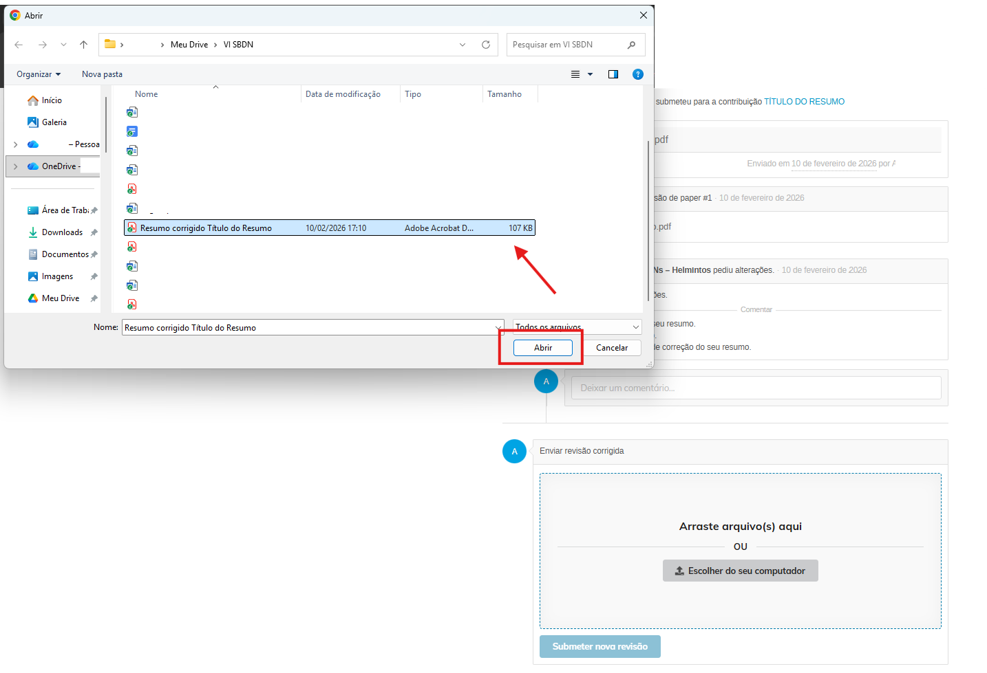Select Resumo corrigido Título do Resumo file
The height and width of the screenshot is (673, 987).
click(206, 228)
